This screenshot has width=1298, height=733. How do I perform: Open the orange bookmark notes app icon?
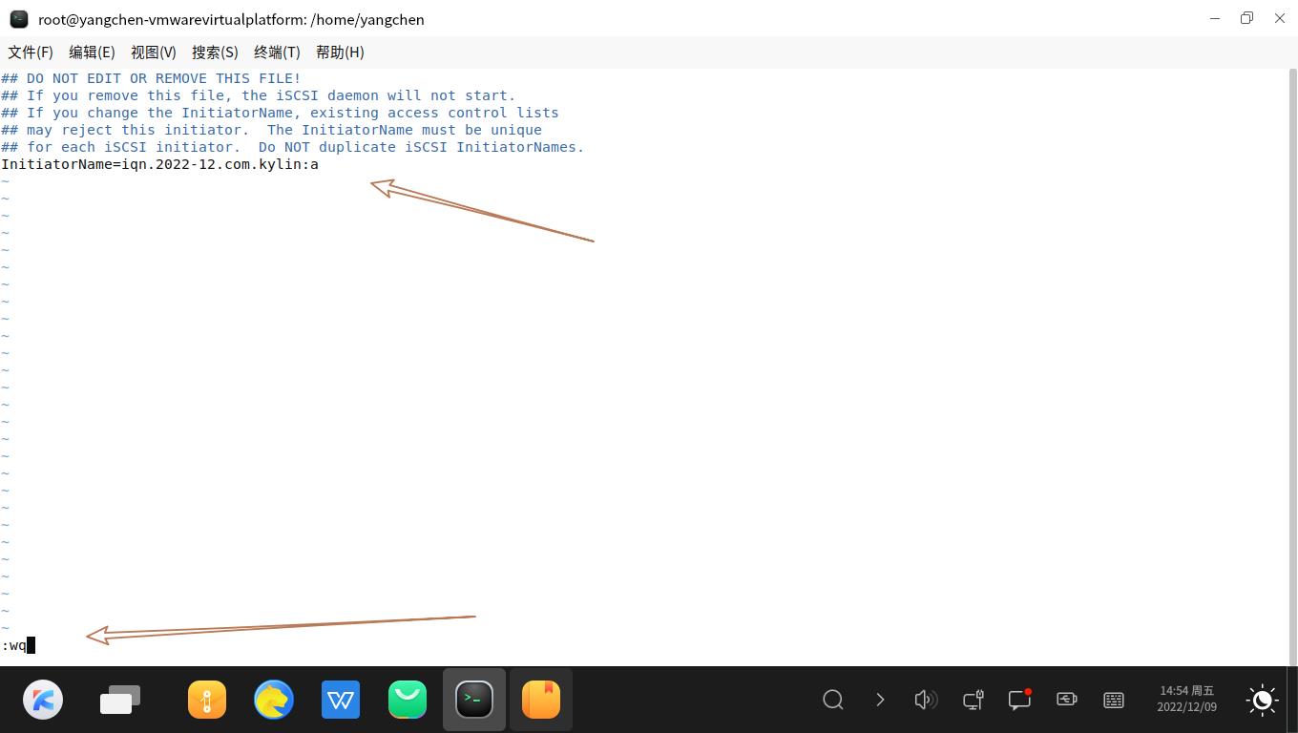pyautogui.click(x=541, y=700)
